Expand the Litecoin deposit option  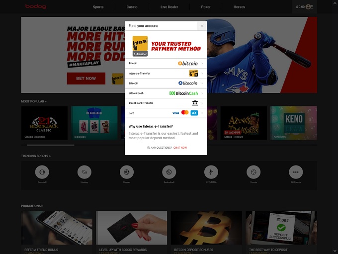[166, 84]
